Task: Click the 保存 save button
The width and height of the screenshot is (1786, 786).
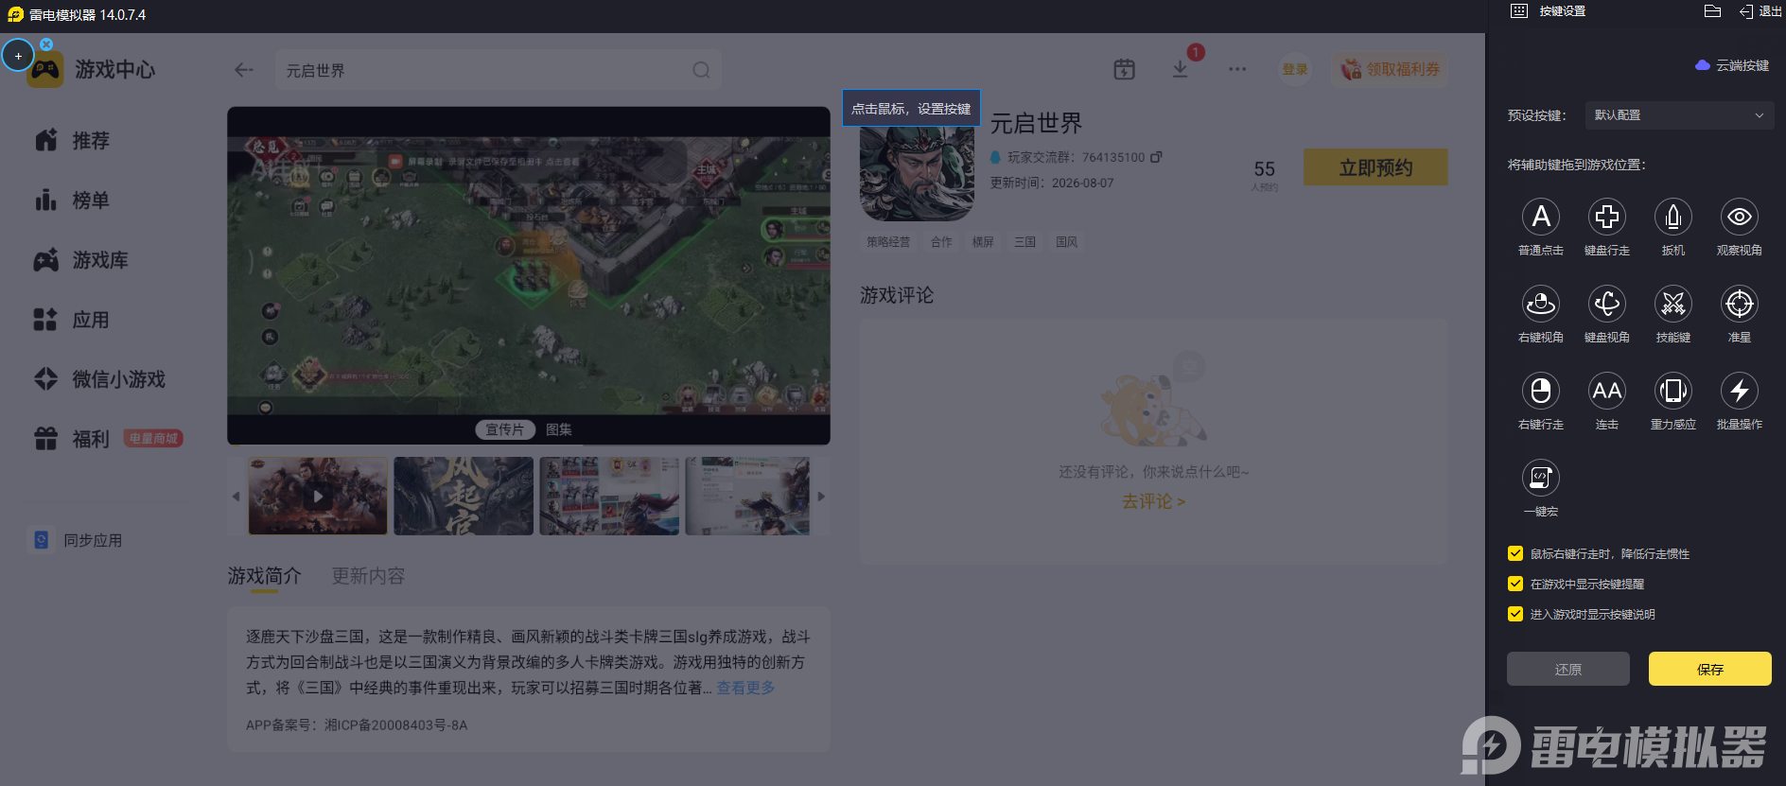Action: click(x=1710, y=669)
